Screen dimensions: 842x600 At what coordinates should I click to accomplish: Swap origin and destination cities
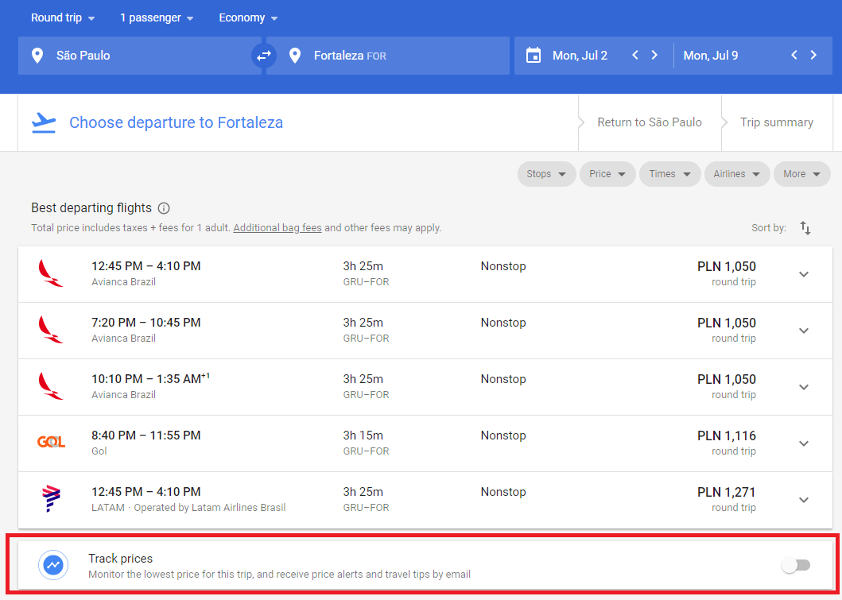tap(264, 56)
